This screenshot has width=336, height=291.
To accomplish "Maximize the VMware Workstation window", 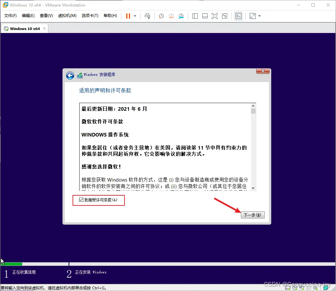I will pos(313,5).
